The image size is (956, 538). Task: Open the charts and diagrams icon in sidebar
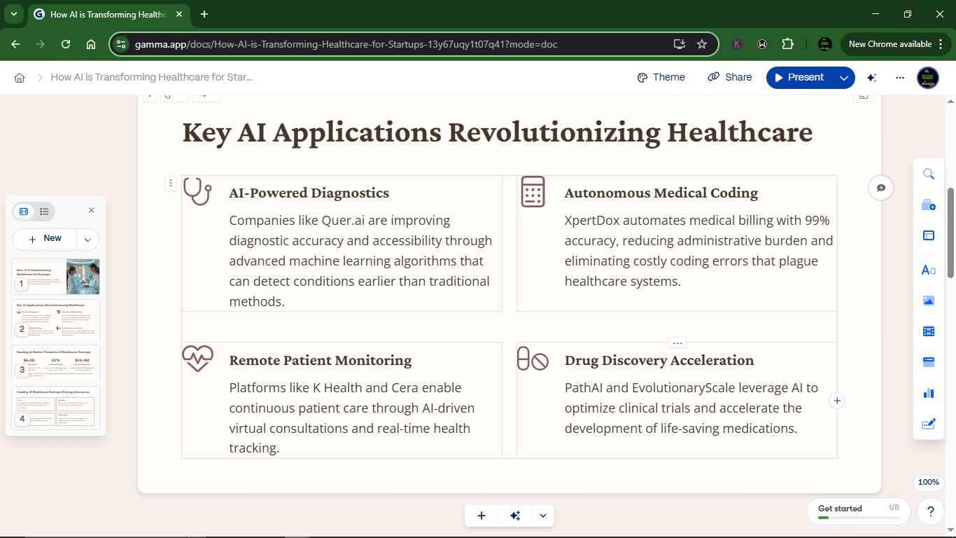point(929,393)
